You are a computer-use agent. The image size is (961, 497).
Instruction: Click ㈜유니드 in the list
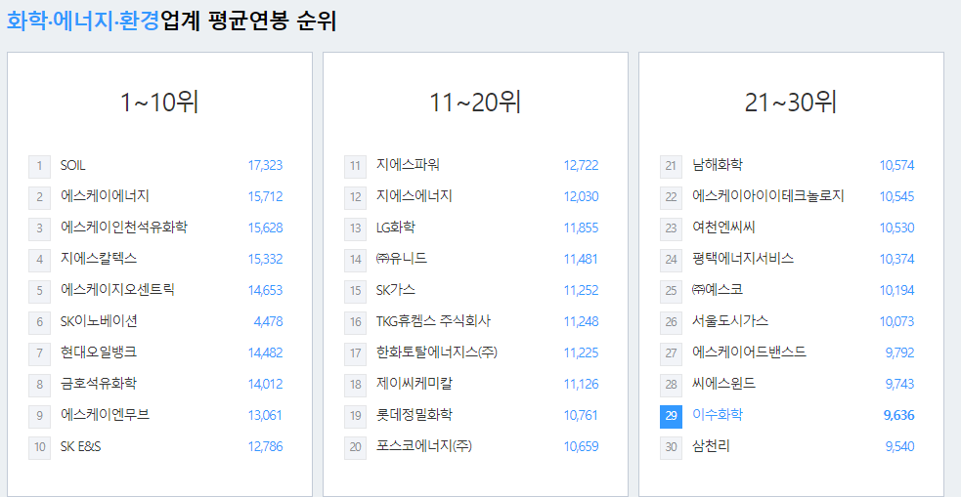click(x=402, y=259)
